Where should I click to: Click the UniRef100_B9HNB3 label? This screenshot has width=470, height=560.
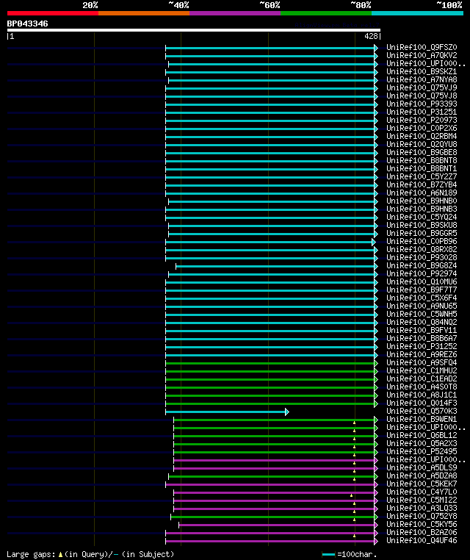(422, 209)
